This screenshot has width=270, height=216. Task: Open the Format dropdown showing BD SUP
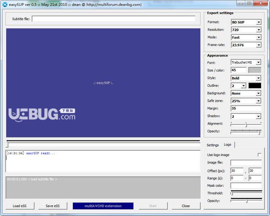coord(246,22)
